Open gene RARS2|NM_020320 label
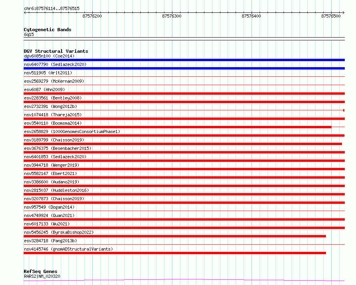 [x=42, y=276]
